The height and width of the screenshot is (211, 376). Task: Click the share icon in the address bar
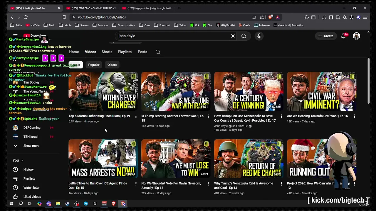point(262,17)
